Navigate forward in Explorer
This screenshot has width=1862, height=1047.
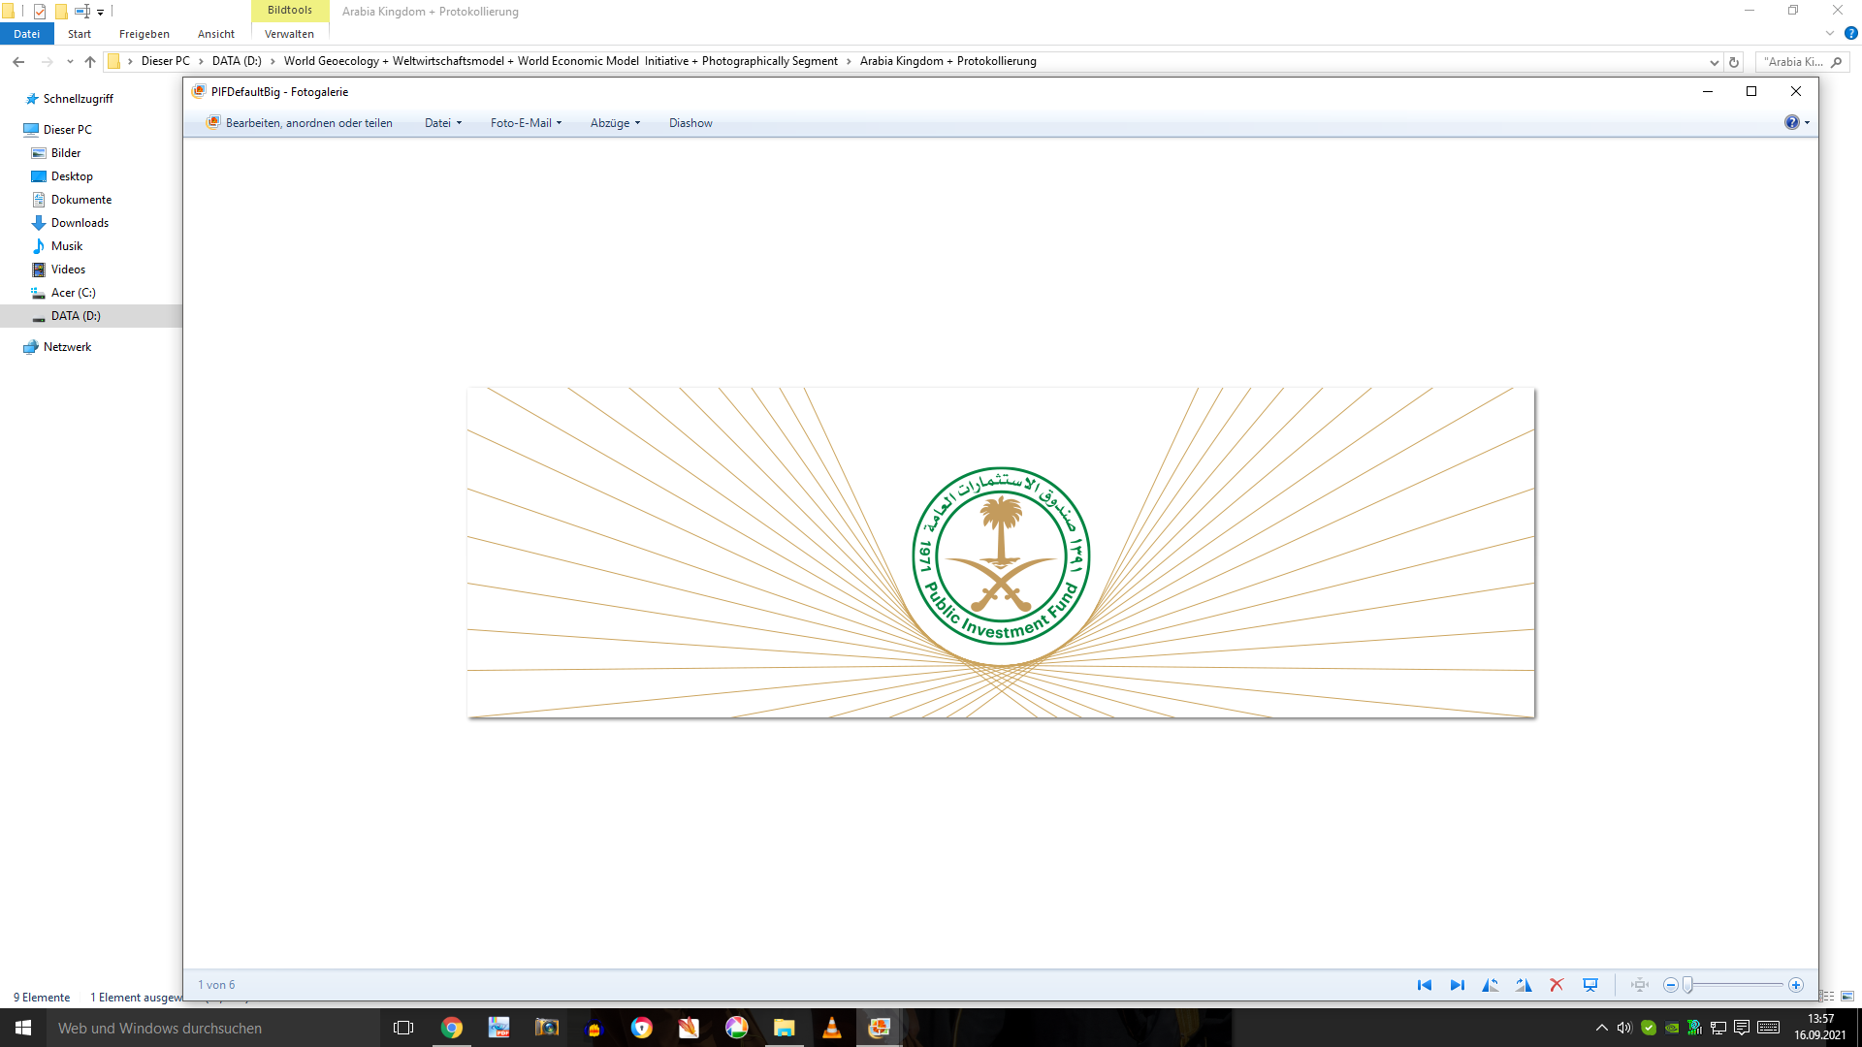(47, 61)
